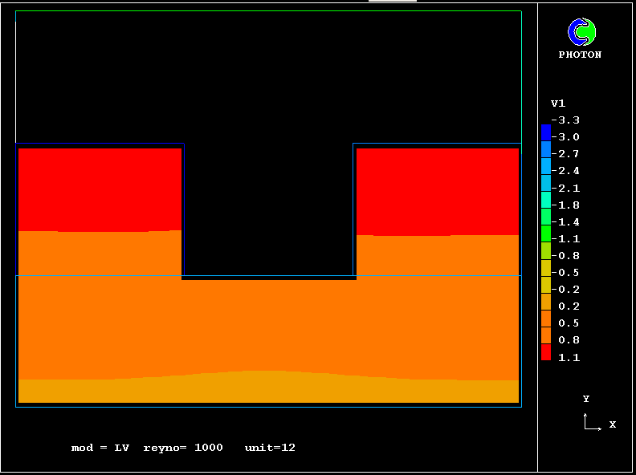
Task: Click the 'mod = LV' caption text
Action: (100, 448)
